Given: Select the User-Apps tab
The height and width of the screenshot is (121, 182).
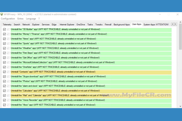Looking at the screenshot, I should [136, 24].
